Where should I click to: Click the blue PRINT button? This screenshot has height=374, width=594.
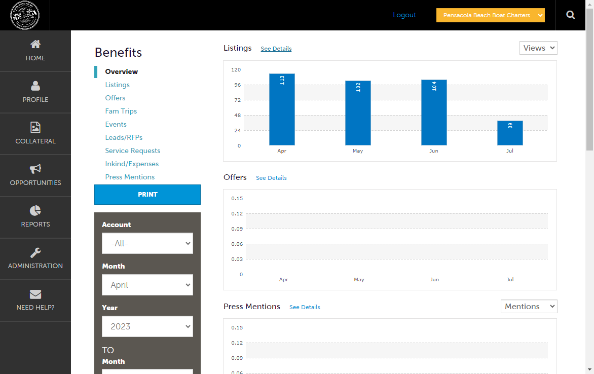[147, 195]
